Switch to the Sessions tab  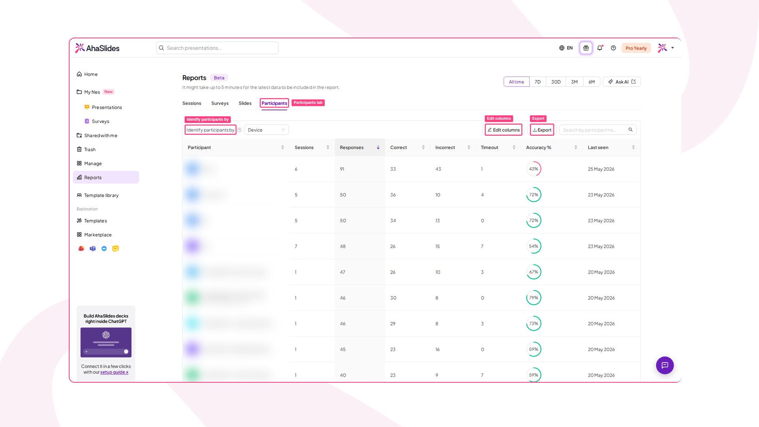coord(192,103)
